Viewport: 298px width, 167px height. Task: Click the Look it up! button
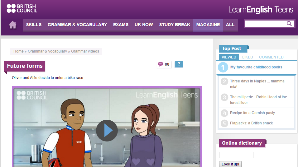pyautogui.click(x=230, y=164)
